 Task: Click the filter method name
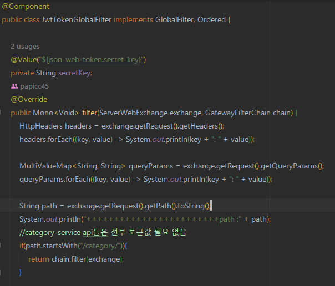89,113
